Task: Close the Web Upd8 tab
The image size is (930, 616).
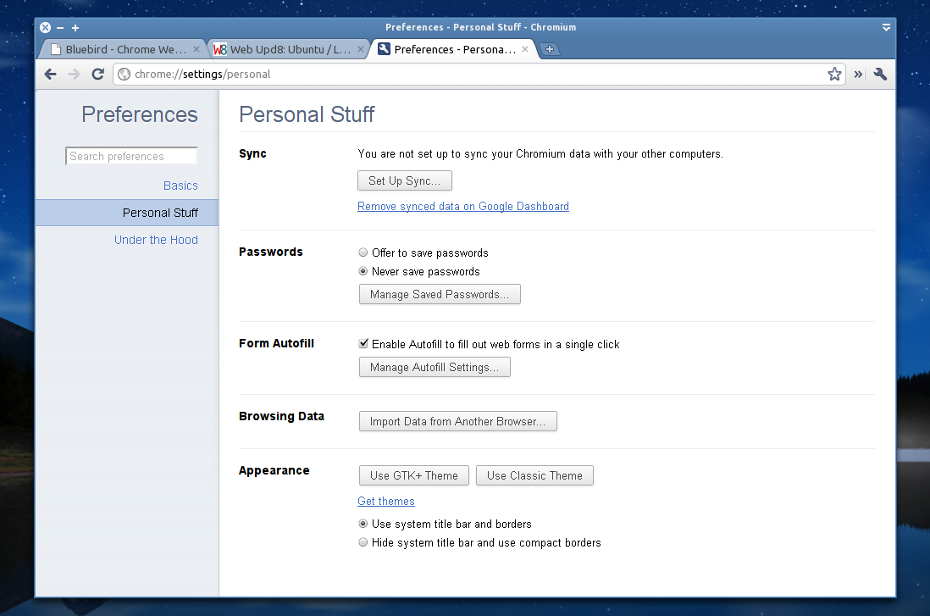Action: (x=361, y=49)
